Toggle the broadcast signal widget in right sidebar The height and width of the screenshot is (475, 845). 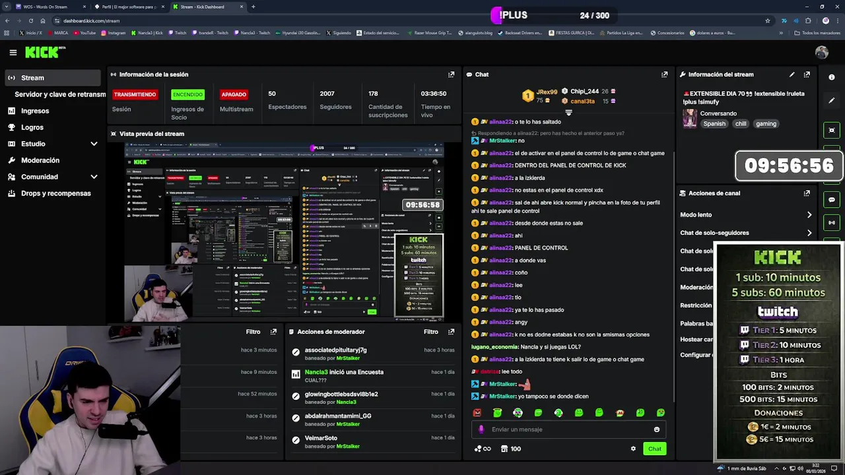831,222
